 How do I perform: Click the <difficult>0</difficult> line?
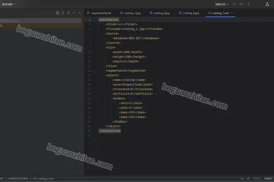coord(132,94)
